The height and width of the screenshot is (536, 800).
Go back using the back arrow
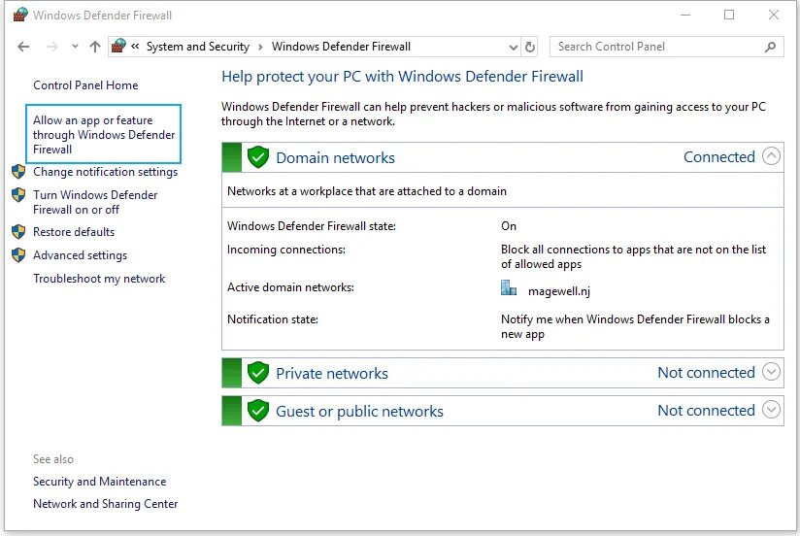click(23, 47)
